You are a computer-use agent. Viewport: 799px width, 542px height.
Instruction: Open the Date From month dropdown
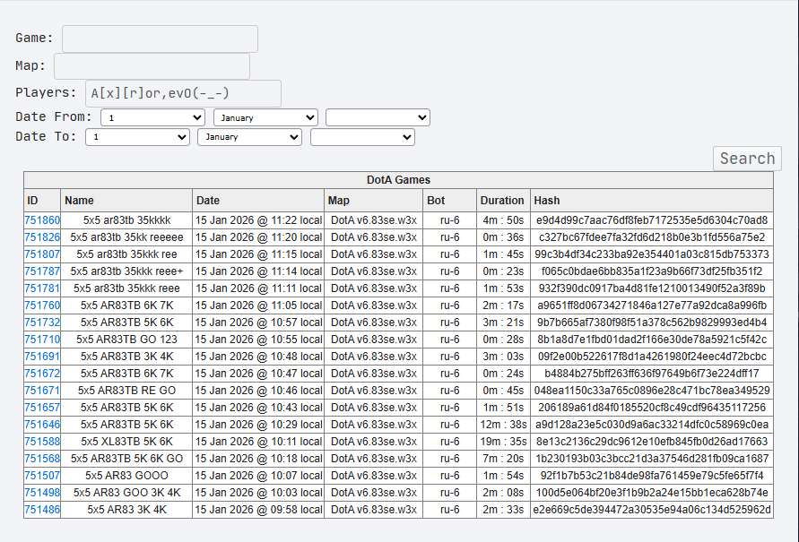(x=265, y=117)
